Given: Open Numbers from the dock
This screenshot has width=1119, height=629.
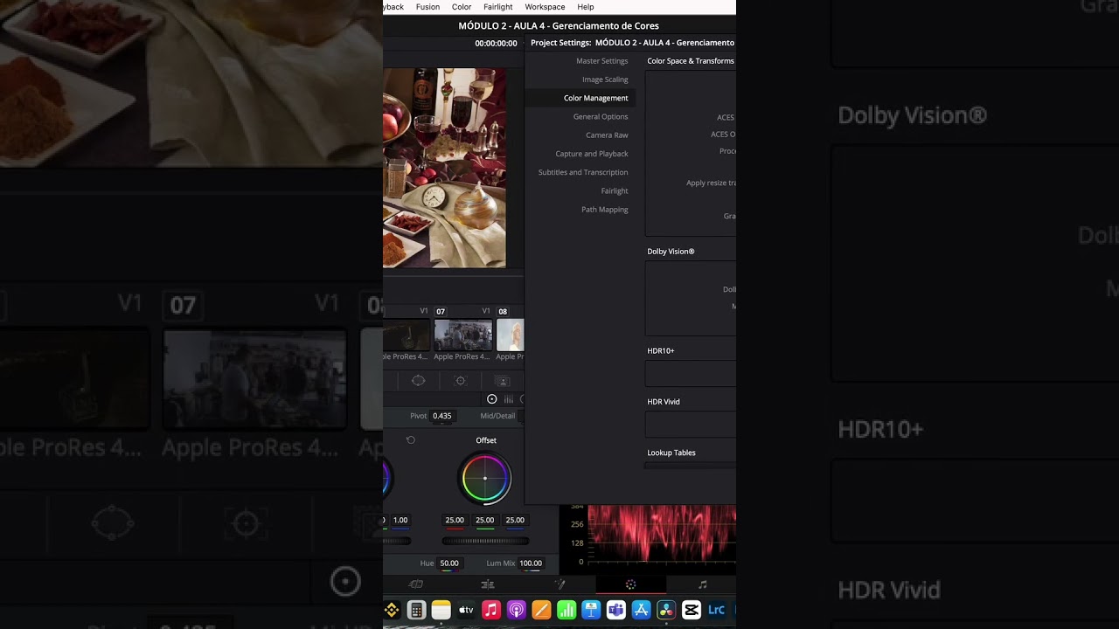Looking at the screenshot, I should [x=566, y=610].
